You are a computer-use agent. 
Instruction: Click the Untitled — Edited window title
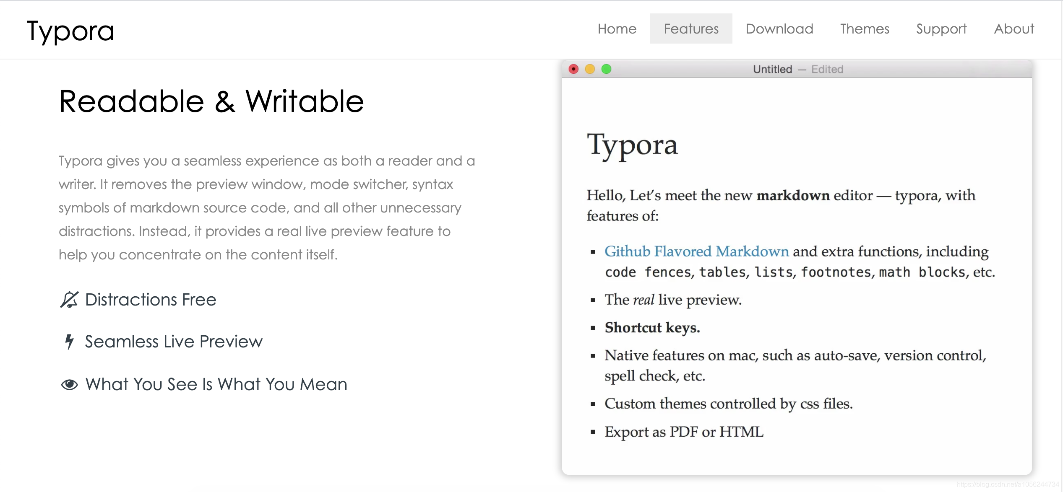coord(798,69)
